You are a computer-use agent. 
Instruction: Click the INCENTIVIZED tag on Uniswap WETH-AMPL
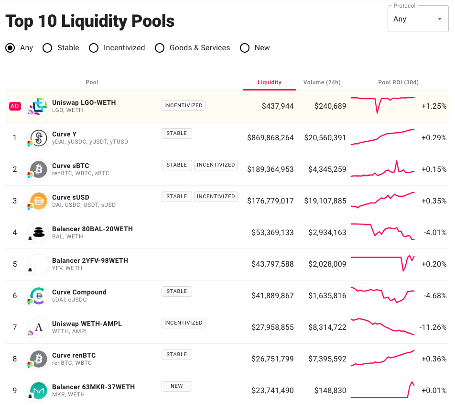click(184, 323)
